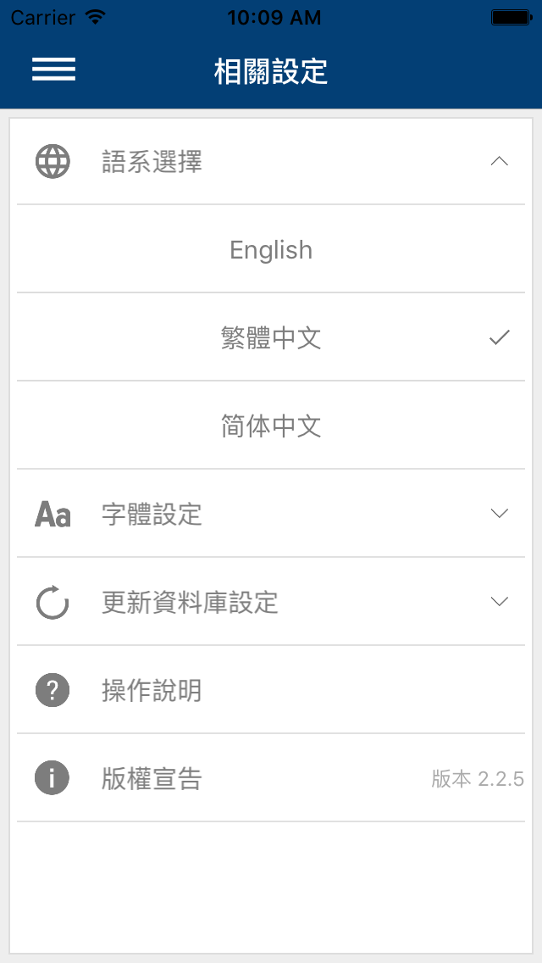Open 版權宣告 copyright item

[x=271, y=777]
